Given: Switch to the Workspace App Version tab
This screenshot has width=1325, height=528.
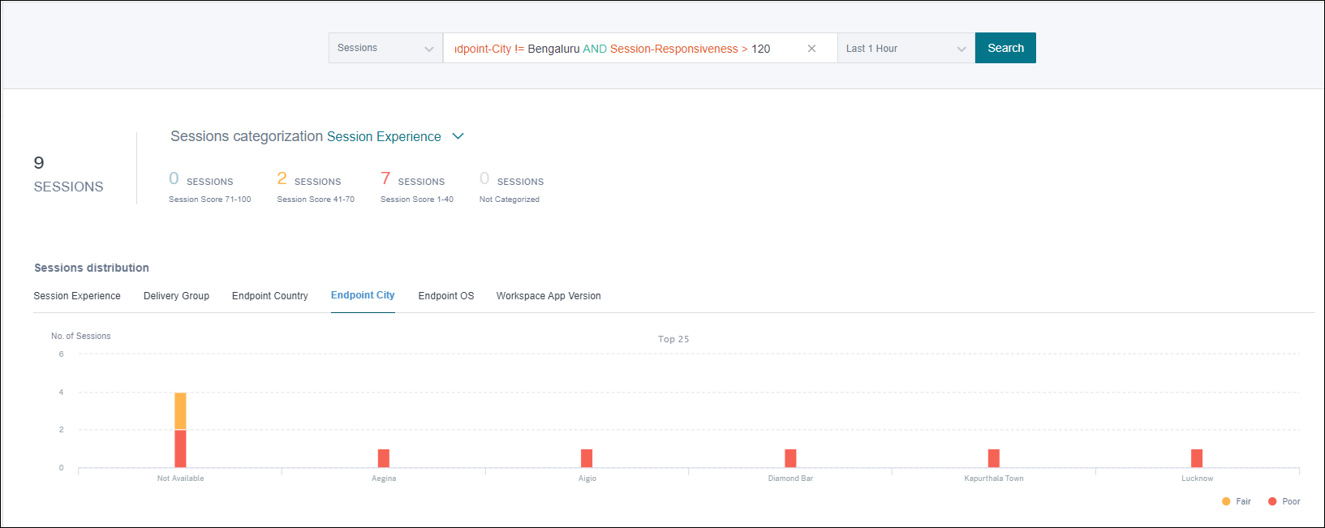Looking at the screenshot, I should [548, 296].
